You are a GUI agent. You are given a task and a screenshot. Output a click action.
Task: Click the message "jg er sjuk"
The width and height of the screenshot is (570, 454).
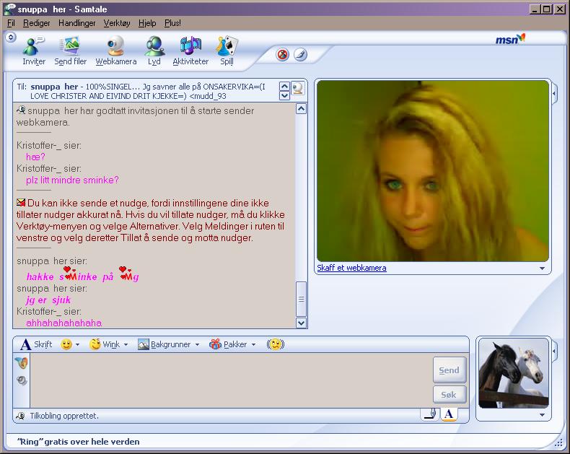coord(48,300)
